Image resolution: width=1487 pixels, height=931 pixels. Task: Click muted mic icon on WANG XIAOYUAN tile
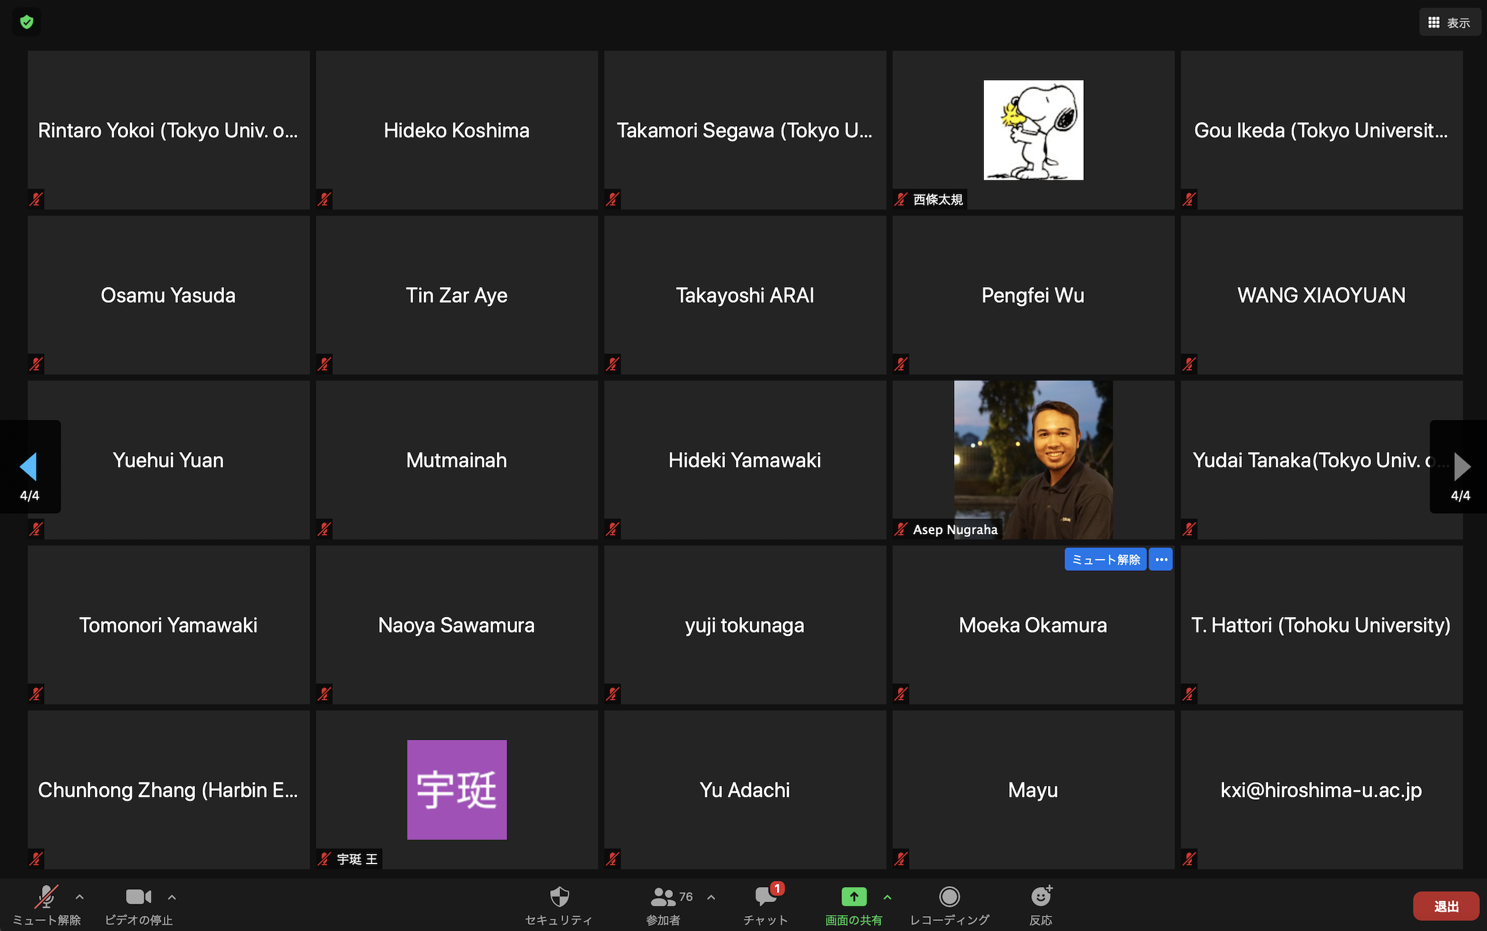1189,364
